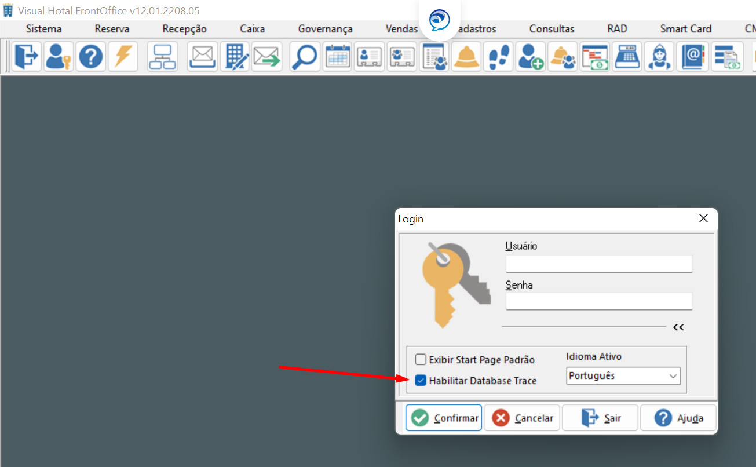Click the add user plus icon

pos(531,56)
